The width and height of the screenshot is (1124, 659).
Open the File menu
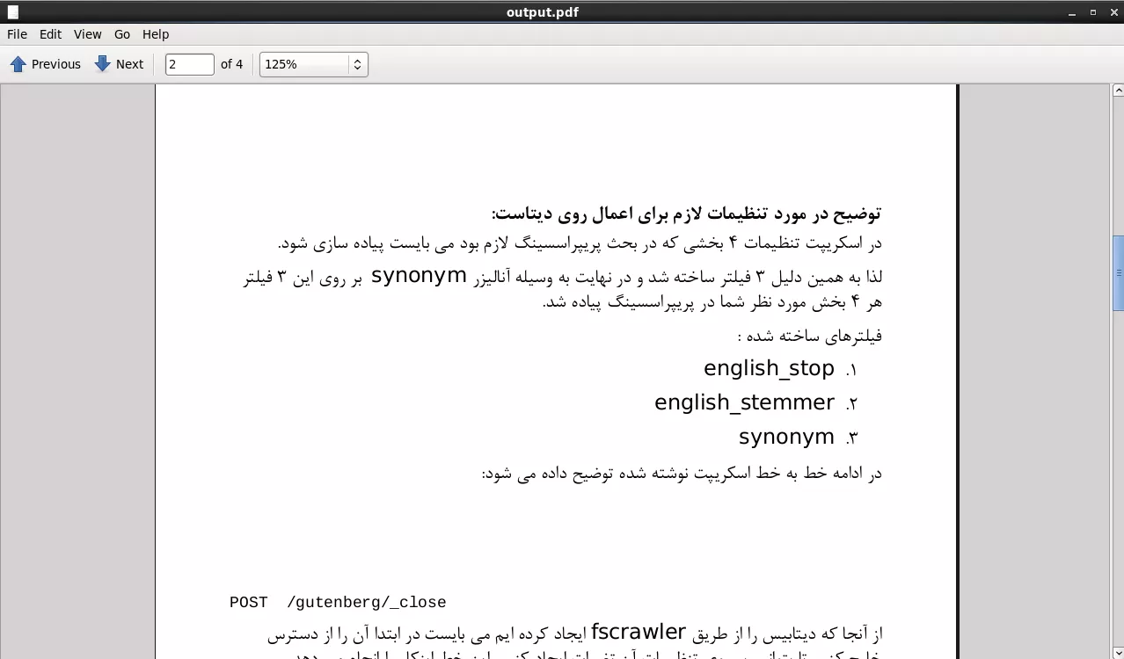click(x=17, y=34)
